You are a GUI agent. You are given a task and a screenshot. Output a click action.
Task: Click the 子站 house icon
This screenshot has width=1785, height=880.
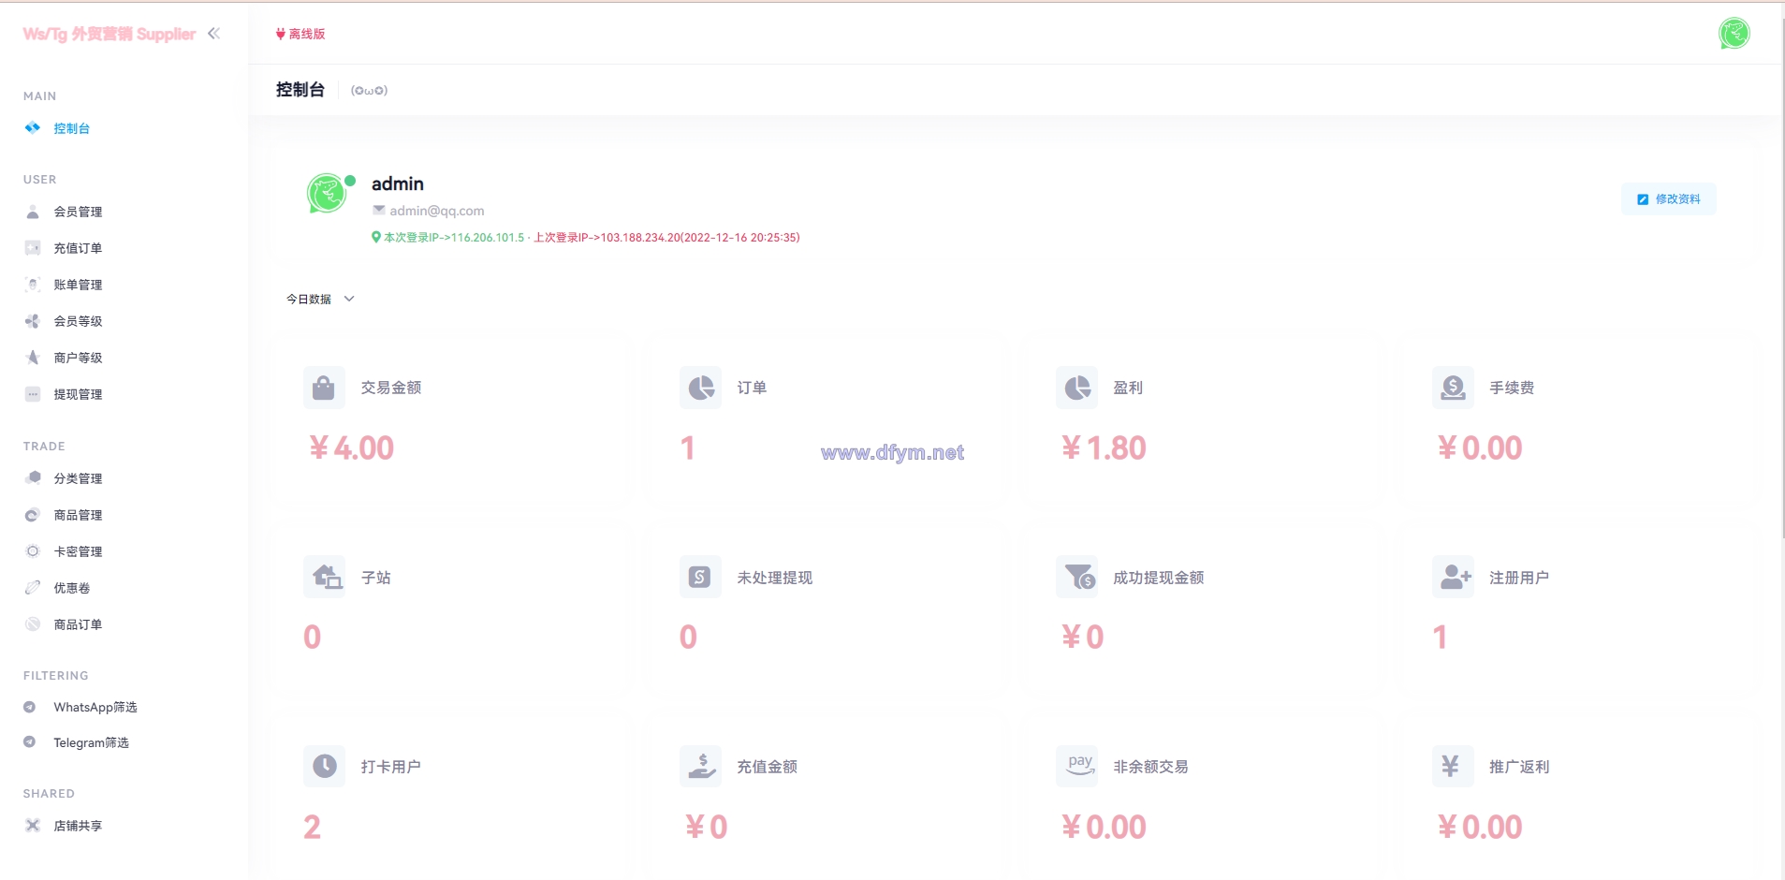tap(324, 577)
